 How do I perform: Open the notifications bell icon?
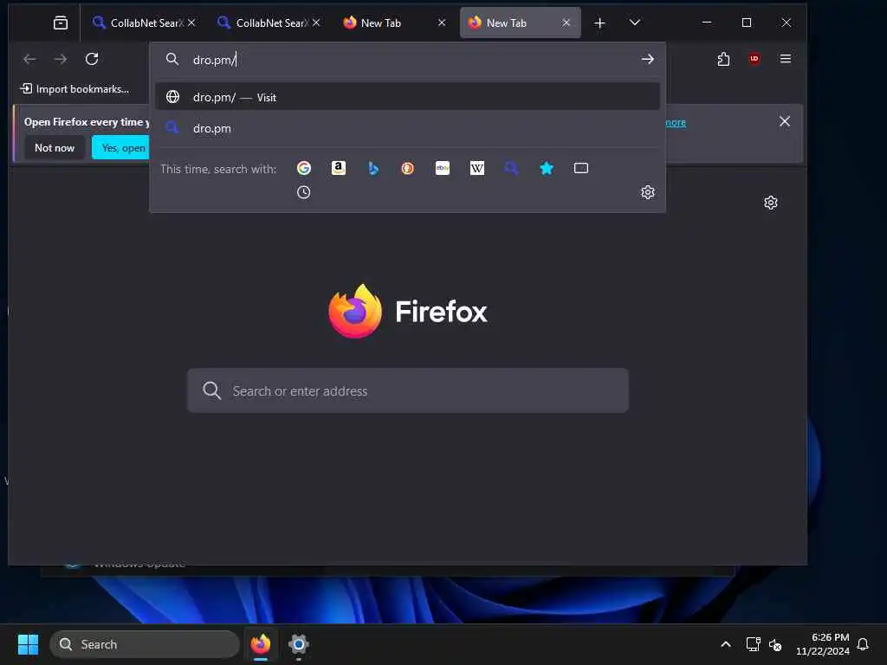(x=863, y=644)
